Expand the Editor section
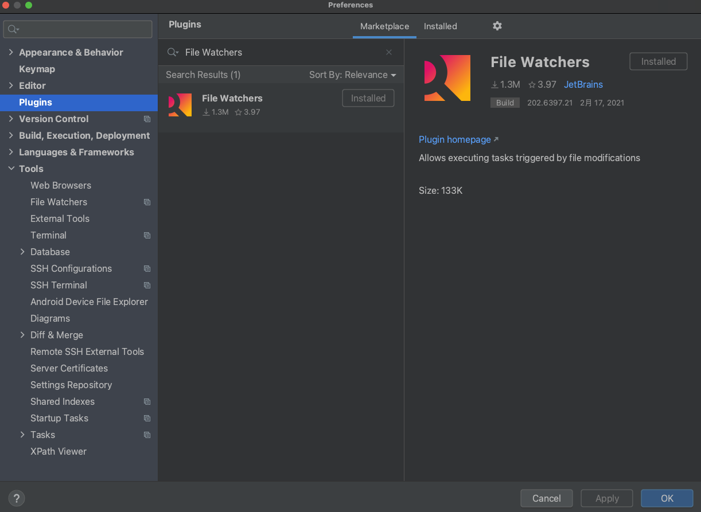 coord(11,85)
